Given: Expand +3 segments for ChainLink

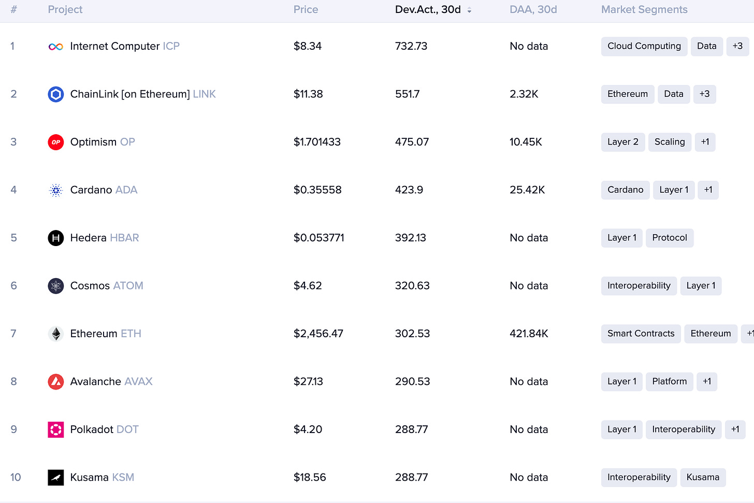Looking at the screenshot, I should [704, 94].
